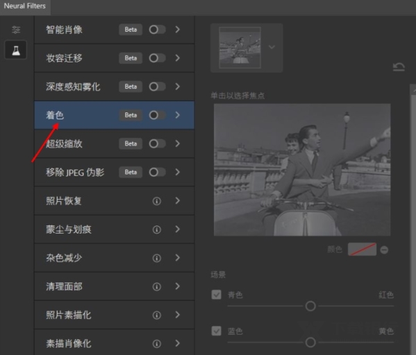The height and width of the screenshot is (355, 416).
Task: Open the 颜色 color swatch
Action: point(362,250)
